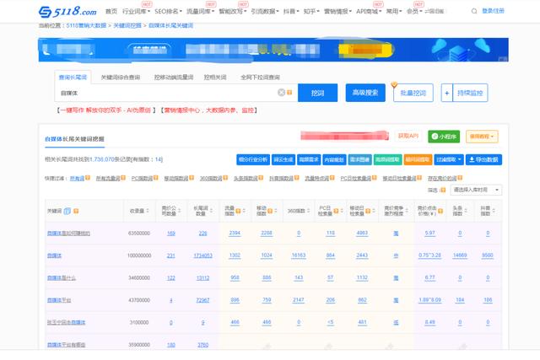Apply the PC指数词 quick filter
Image resolution: width=540 pixels, height=360 pixels.
140,179
